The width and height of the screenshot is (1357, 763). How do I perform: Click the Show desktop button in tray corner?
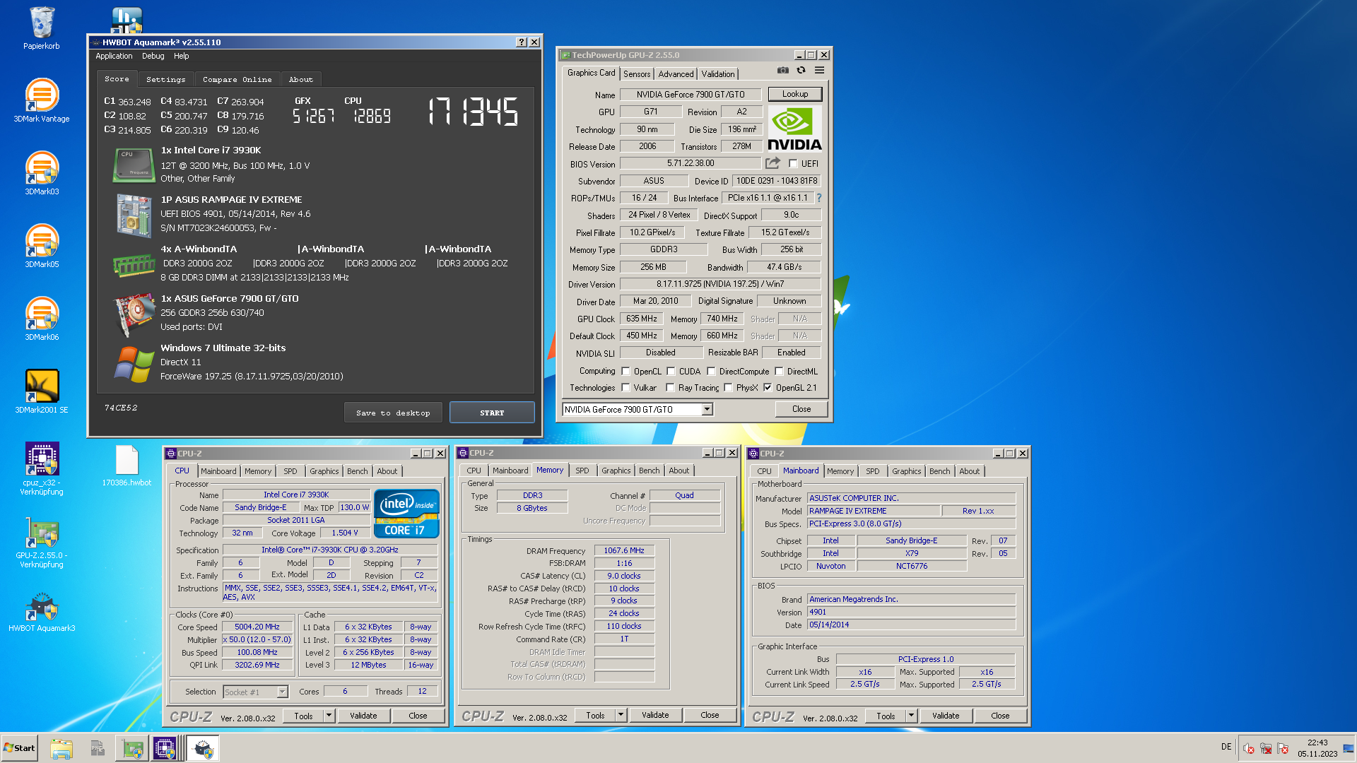(x=1349, y=748)
